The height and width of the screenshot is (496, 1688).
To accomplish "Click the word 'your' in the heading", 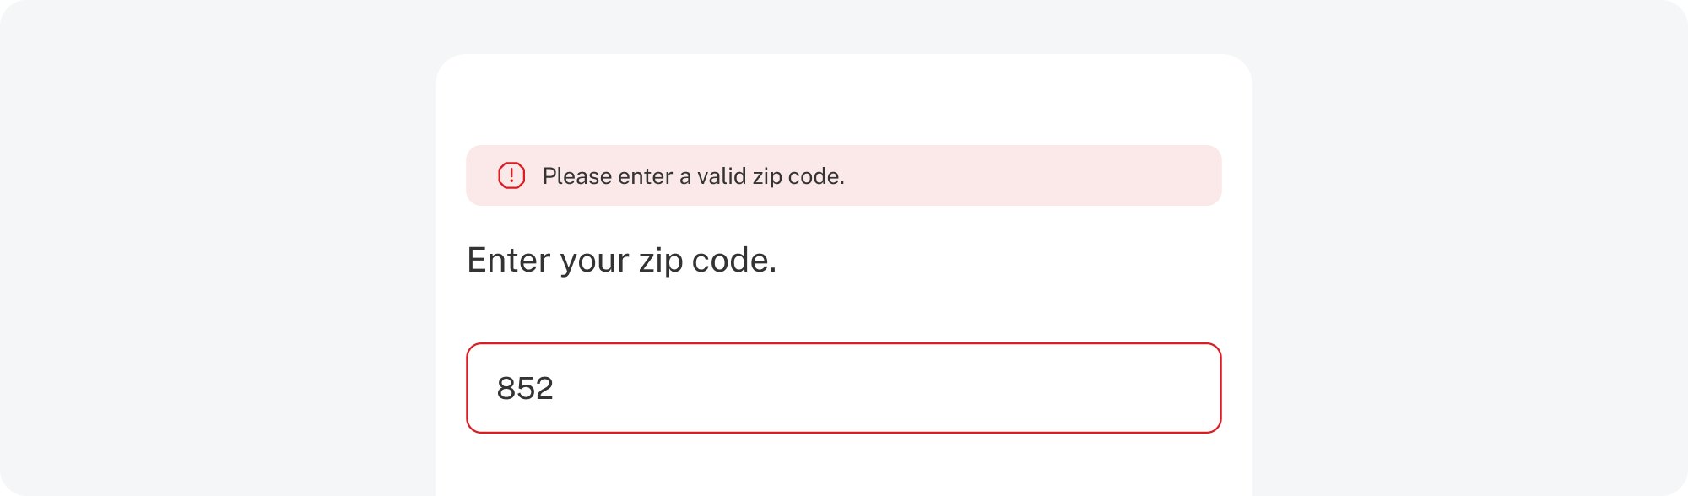I will [x=594, y=261].
